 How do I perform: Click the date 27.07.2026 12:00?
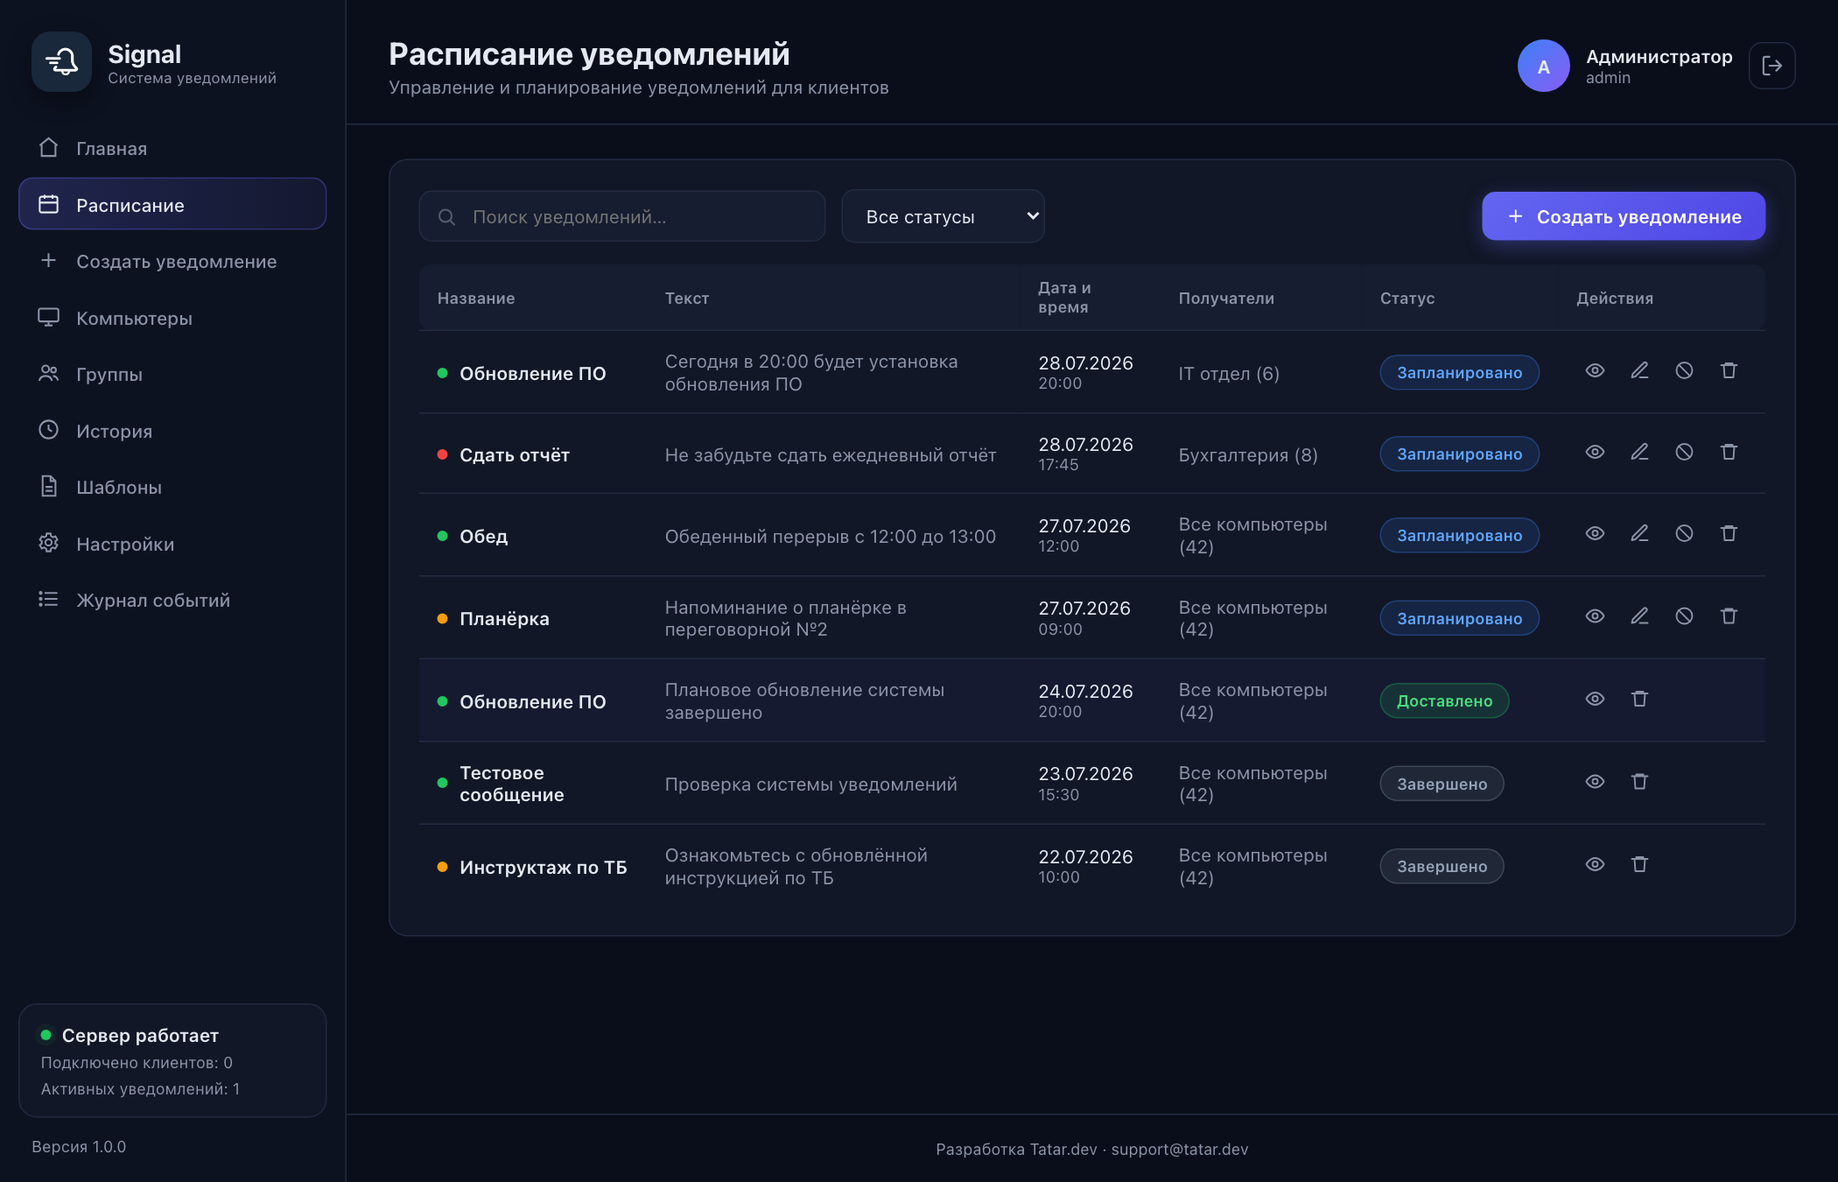pos(1084,535)
